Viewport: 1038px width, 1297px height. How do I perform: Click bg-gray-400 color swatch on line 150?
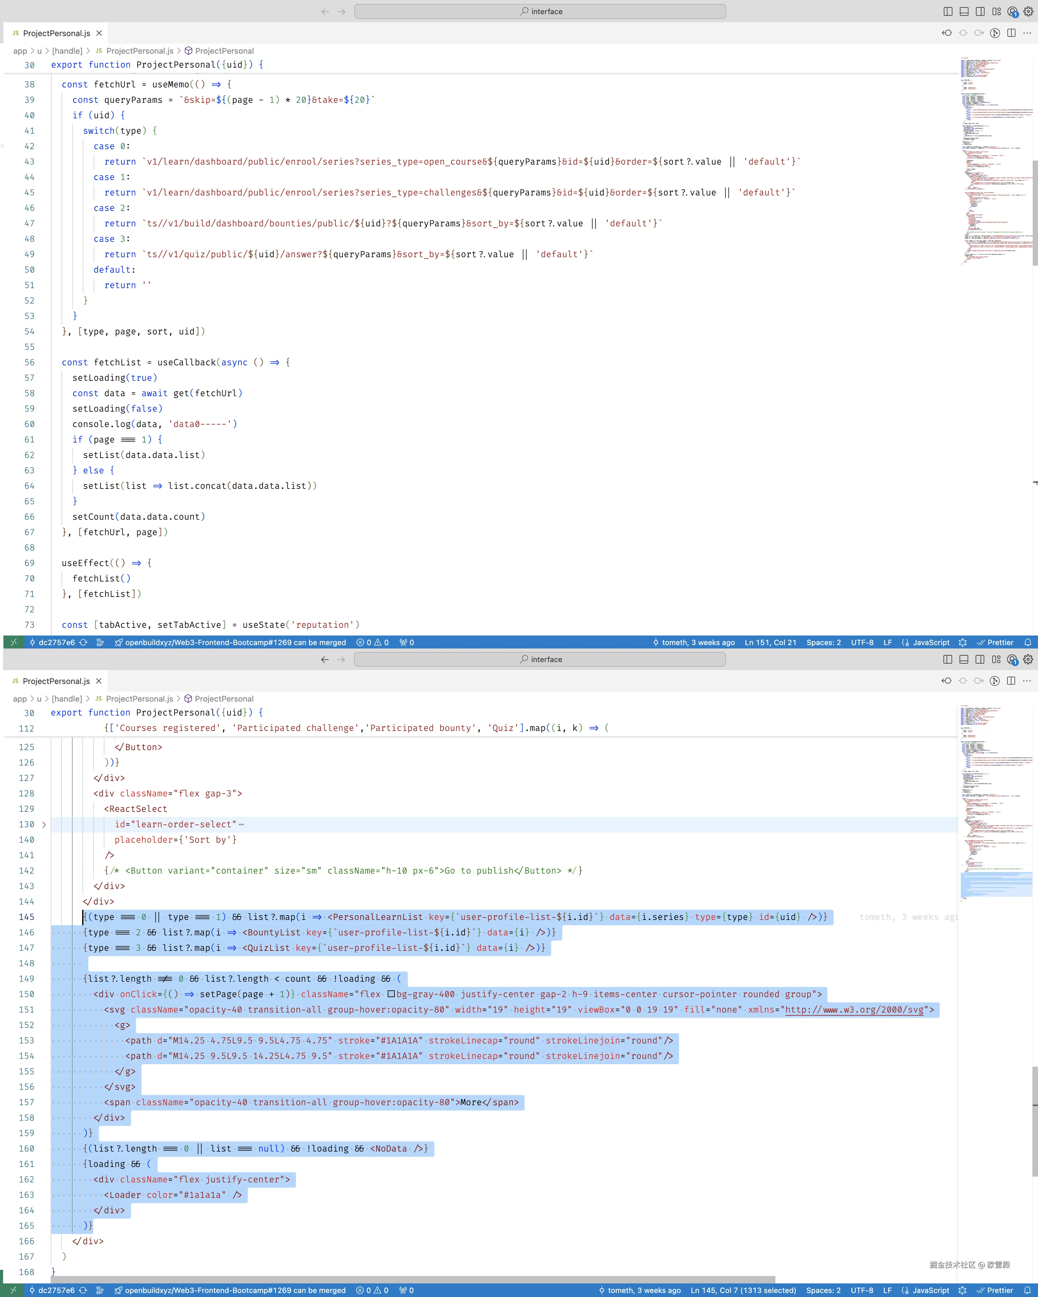pos(391,994)
